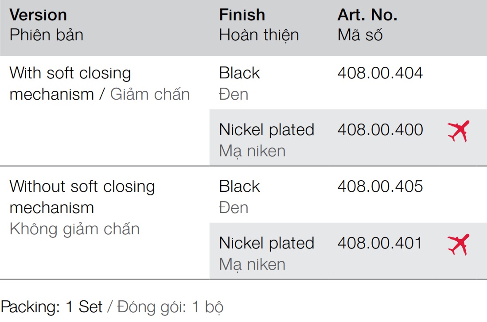The width and height of the screenshot is (487, 322).
Task: Click the Black finish for 408.00.405
Action: point(239,186)
